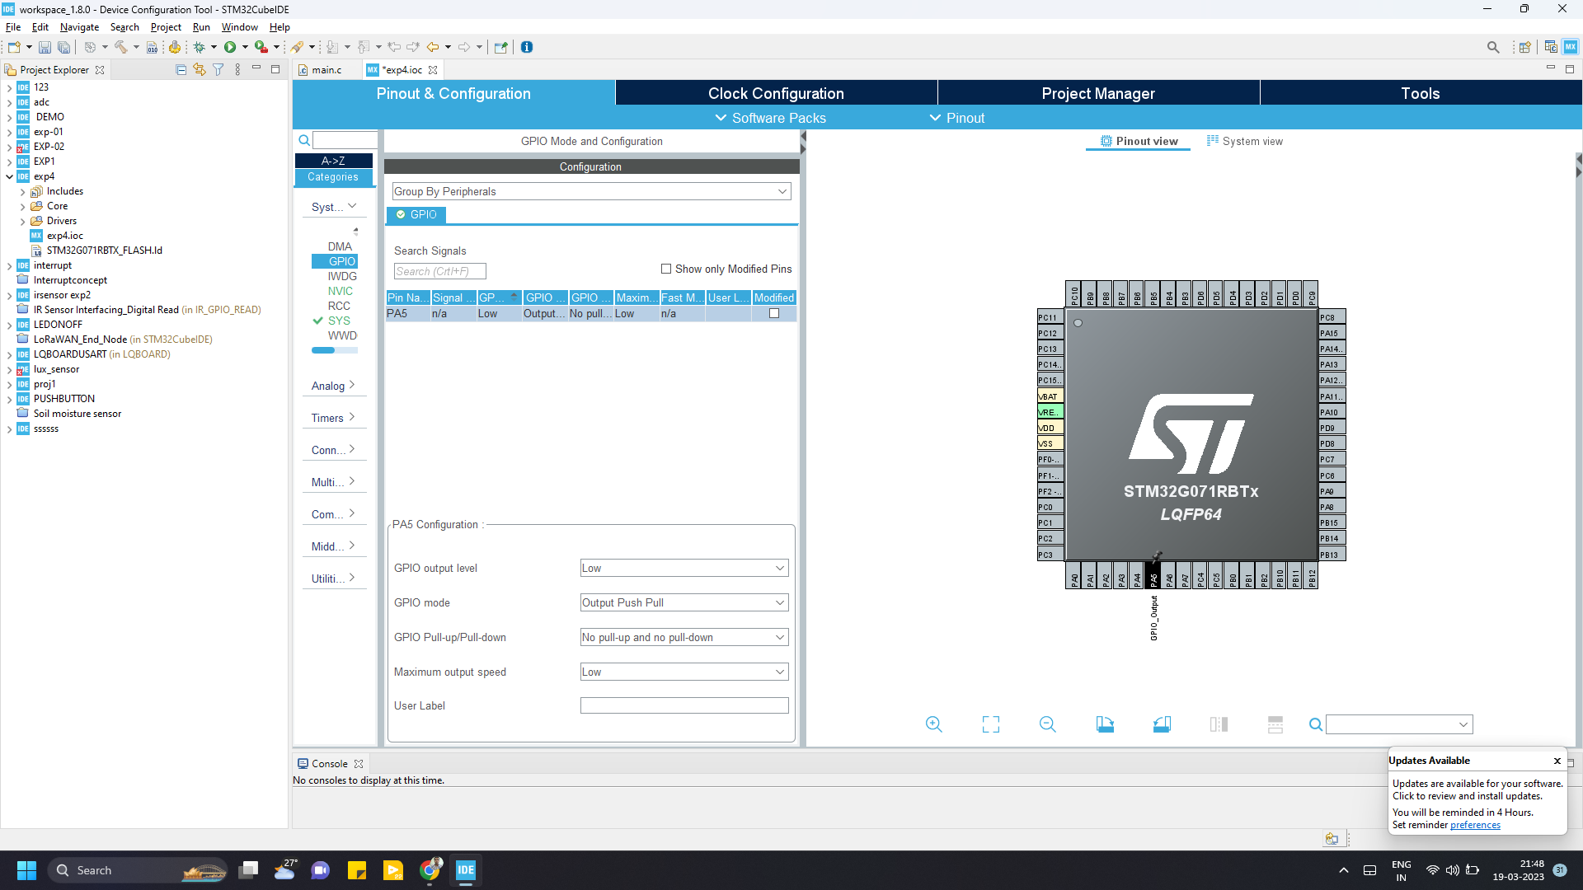1583x890 pixels.
Task: Check the Modified box for PA5
Action: (x=773, y=313)
